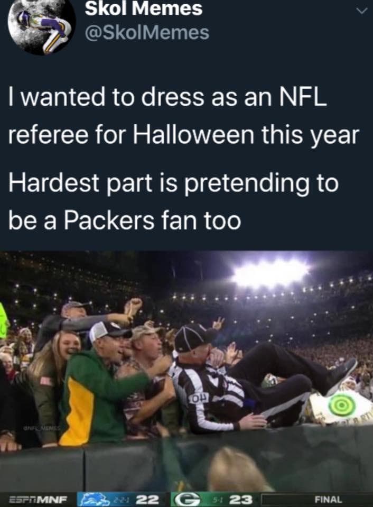
Task: Click the Packers score of 23
Action: 241,500
